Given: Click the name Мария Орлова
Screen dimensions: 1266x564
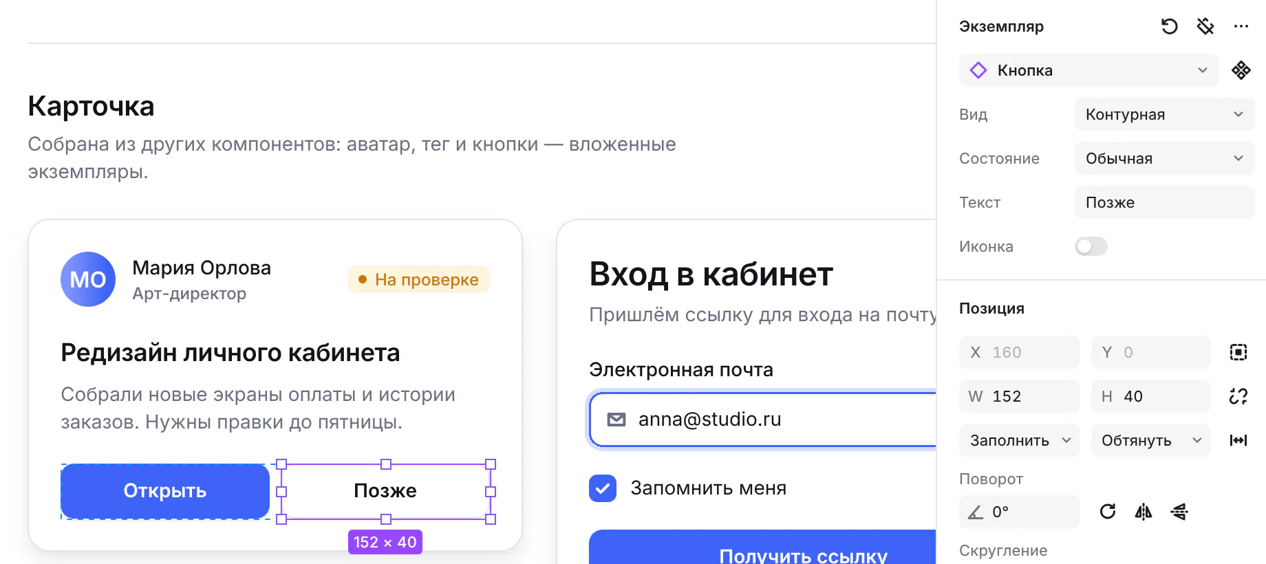Looking at the screenshot, I should 202,268.
